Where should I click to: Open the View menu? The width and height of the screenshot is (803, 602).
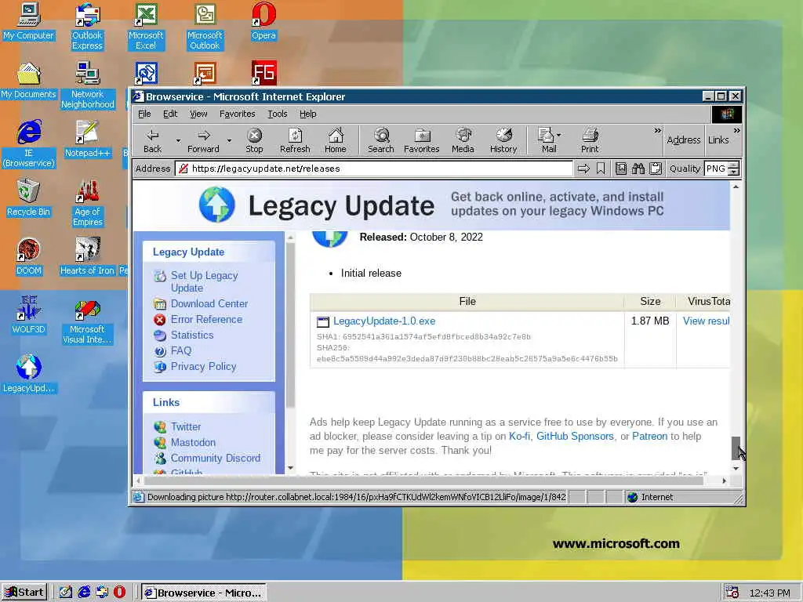198,114
